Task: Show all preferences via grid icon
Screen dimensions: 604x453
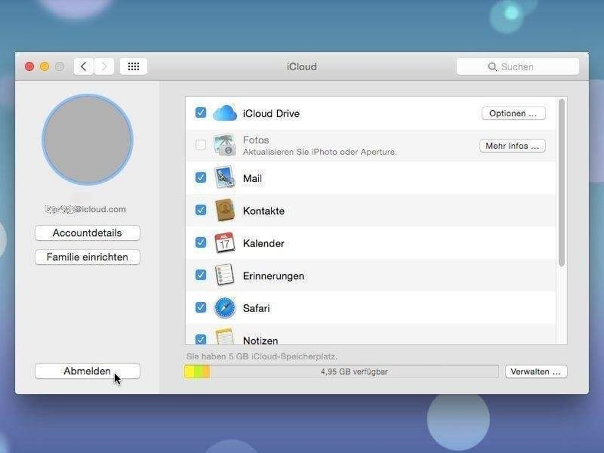Action: point(133,67)
